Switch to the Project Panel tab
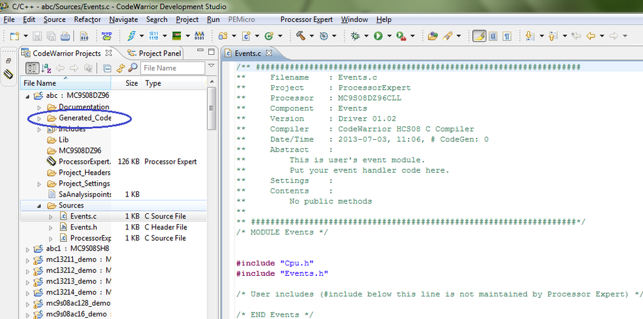Screen dimensions: 643x319 tap(154, 53)
